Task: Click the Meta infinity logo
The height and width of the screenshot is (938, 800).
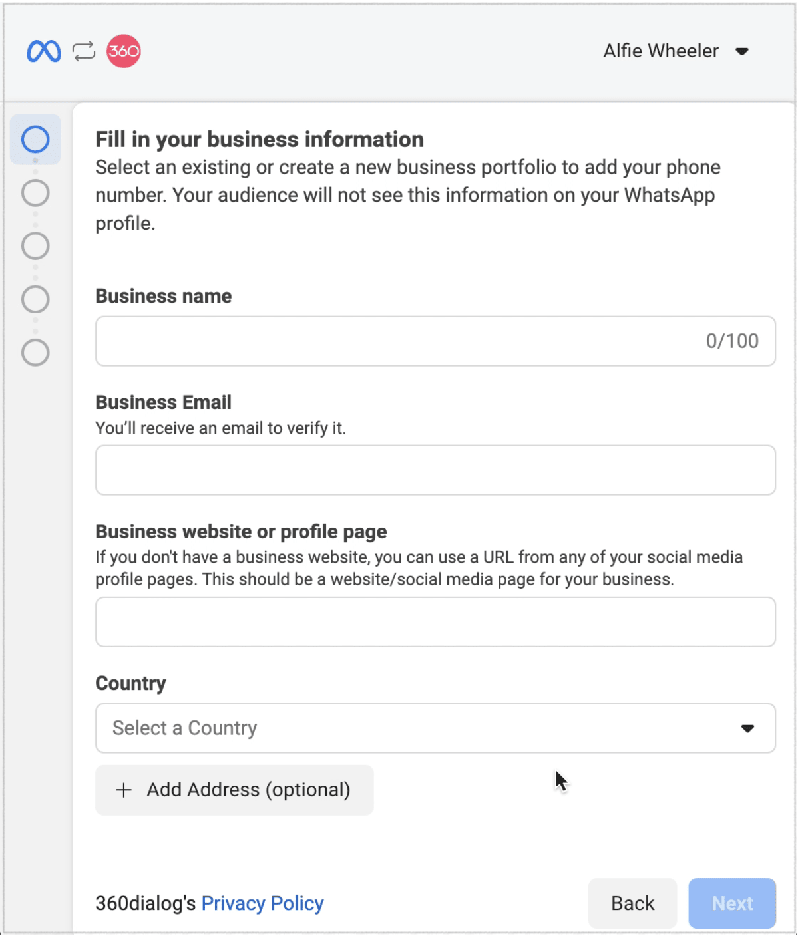Action: 44,51
